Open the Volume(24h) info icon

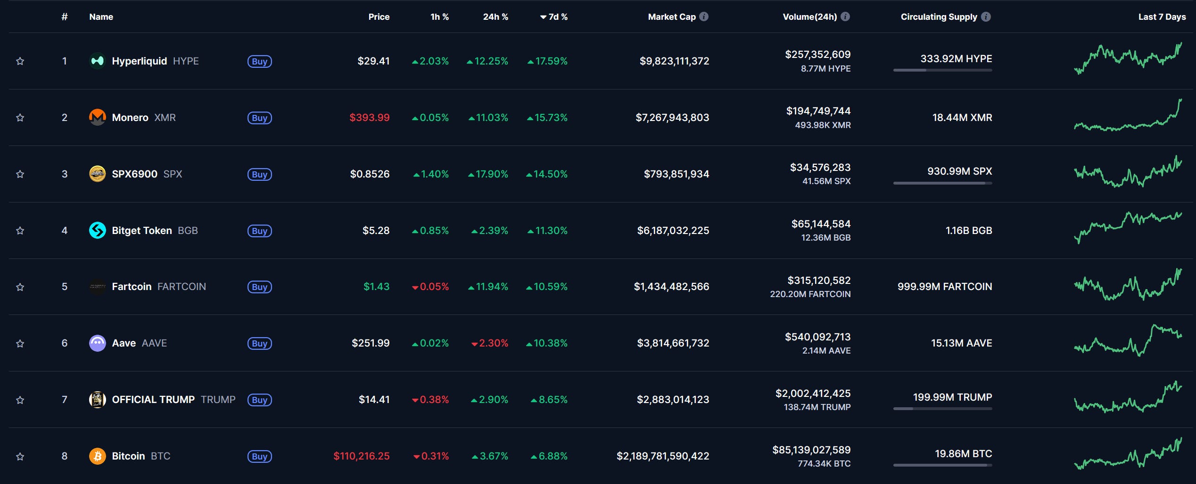[x=845, y=16]
